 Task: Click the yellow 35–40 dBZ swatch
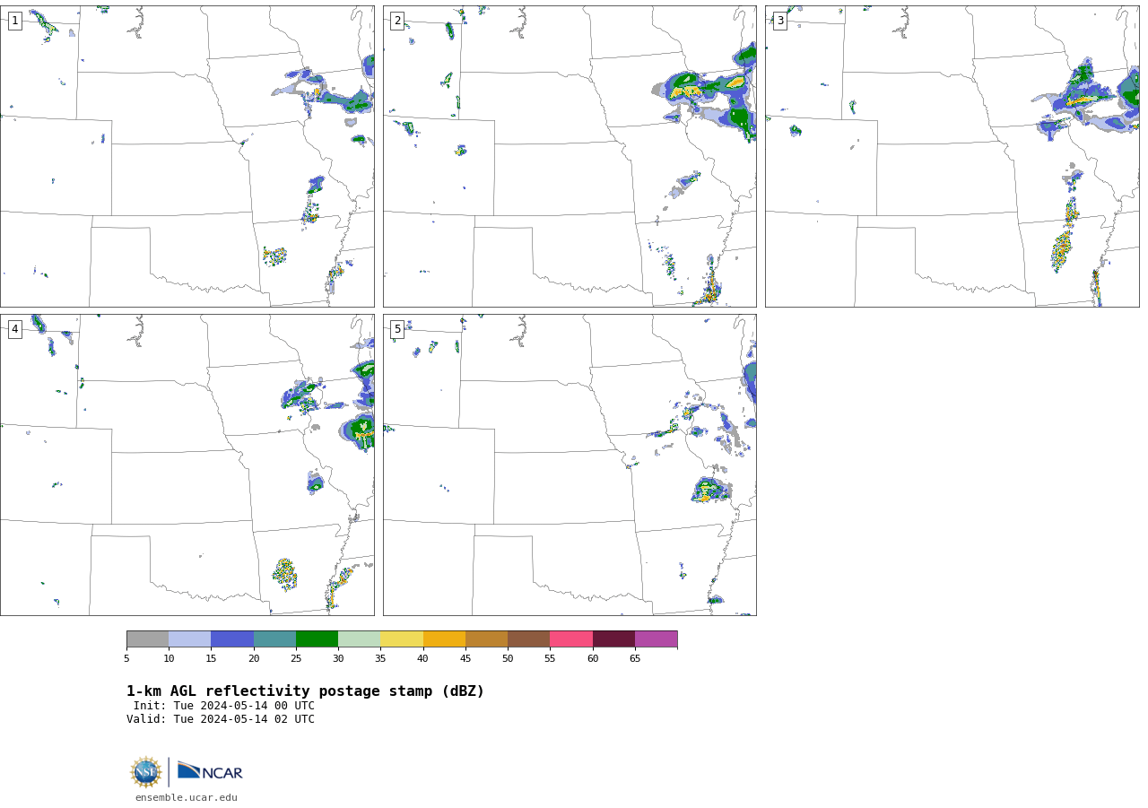(402, 639)
